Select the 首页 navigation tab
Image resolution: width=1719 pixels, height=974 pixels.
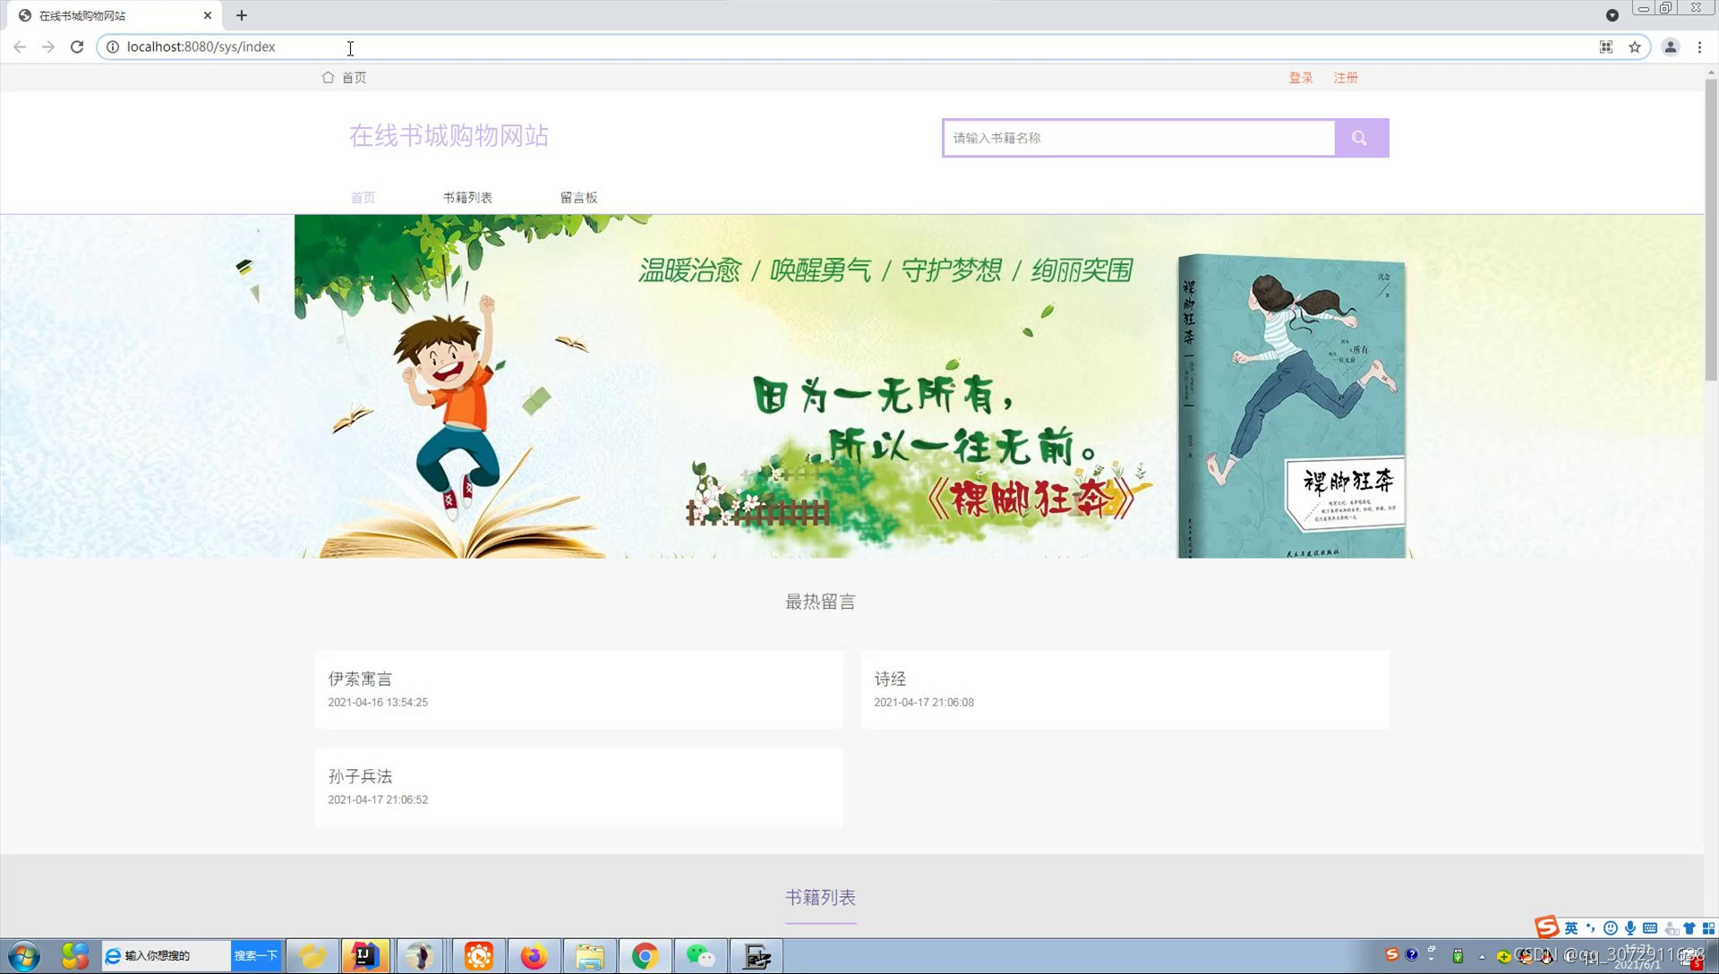363,197
